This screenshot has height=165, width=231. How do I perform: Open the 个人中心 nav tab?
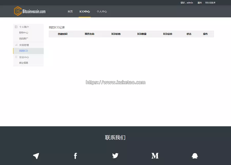pos(102,11)
